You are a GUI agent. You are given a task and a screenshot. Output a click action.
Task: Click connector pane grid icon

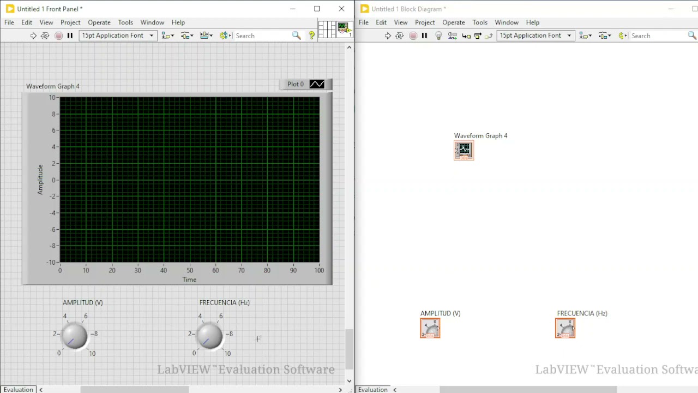(327, 29)
